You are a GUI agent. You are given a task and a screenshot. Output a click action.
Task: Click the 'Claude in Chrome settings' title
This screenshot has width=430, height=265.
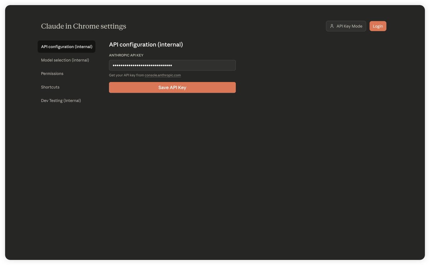(x=83, y=26)
